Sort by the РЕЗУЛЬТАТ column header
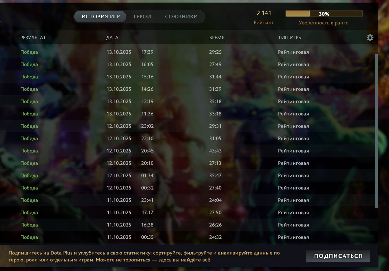This screenshot has width=389, height=271. coord(33,38)
